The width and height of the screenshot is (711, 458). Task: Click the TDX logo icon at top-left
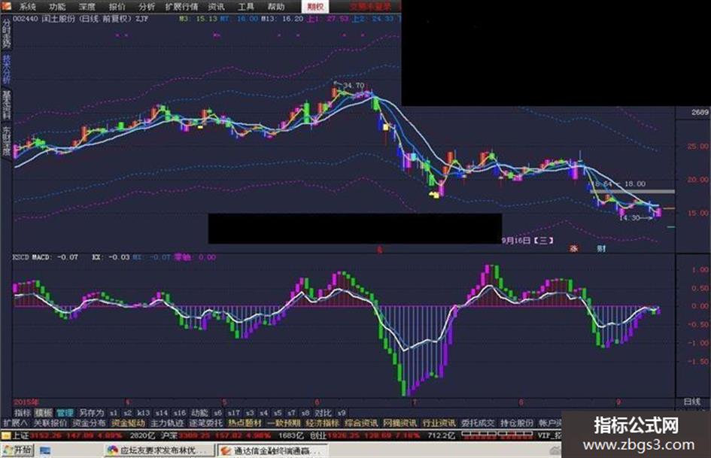(x=6, y=6)
